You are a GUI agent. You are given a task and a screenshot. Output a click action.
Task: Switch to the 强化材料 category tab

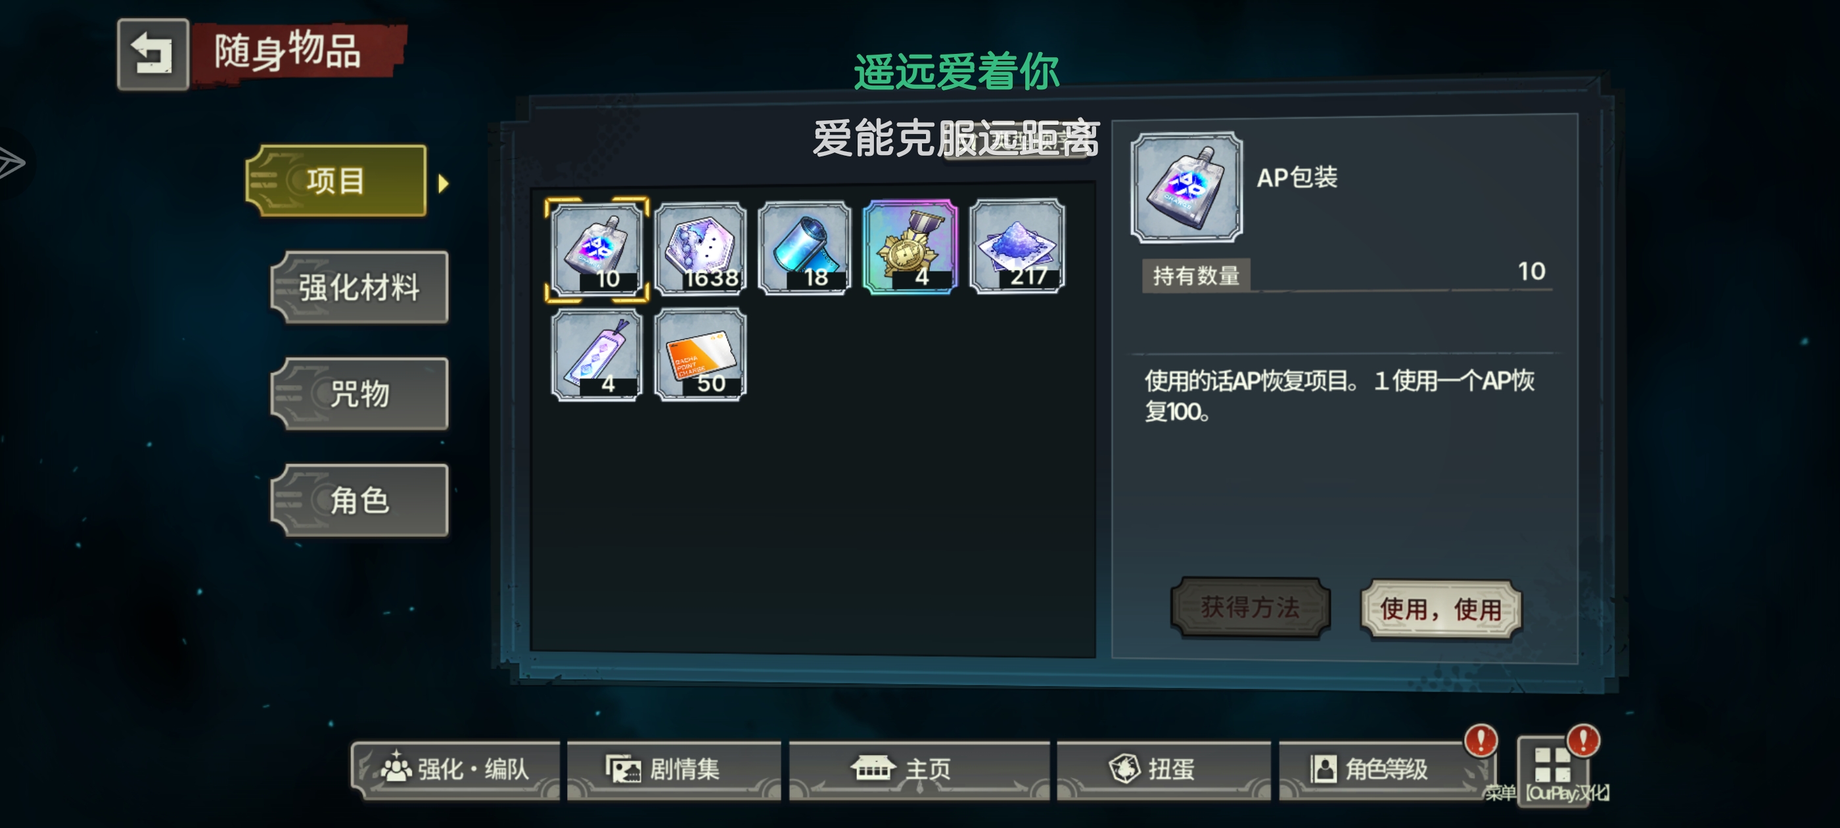click(359, 287)
